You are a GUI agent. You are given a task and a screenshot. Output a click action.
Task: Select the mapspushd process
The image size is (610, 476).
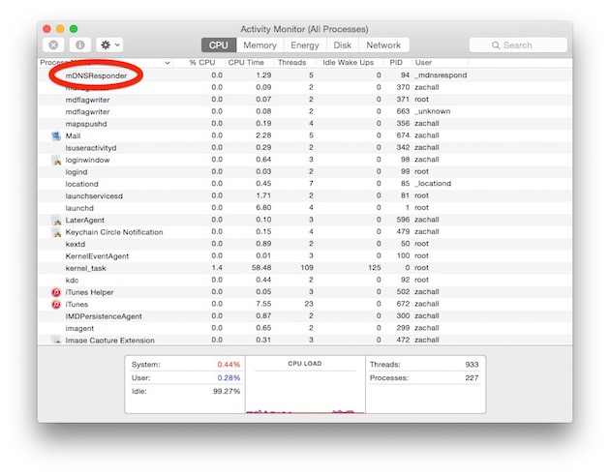coord(86,124)
